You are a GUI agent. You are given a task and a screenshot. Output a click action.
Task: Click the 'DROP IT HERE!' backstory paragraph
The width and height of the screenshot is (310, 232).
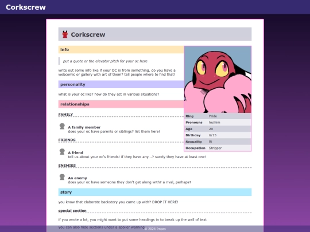point(118,202)
